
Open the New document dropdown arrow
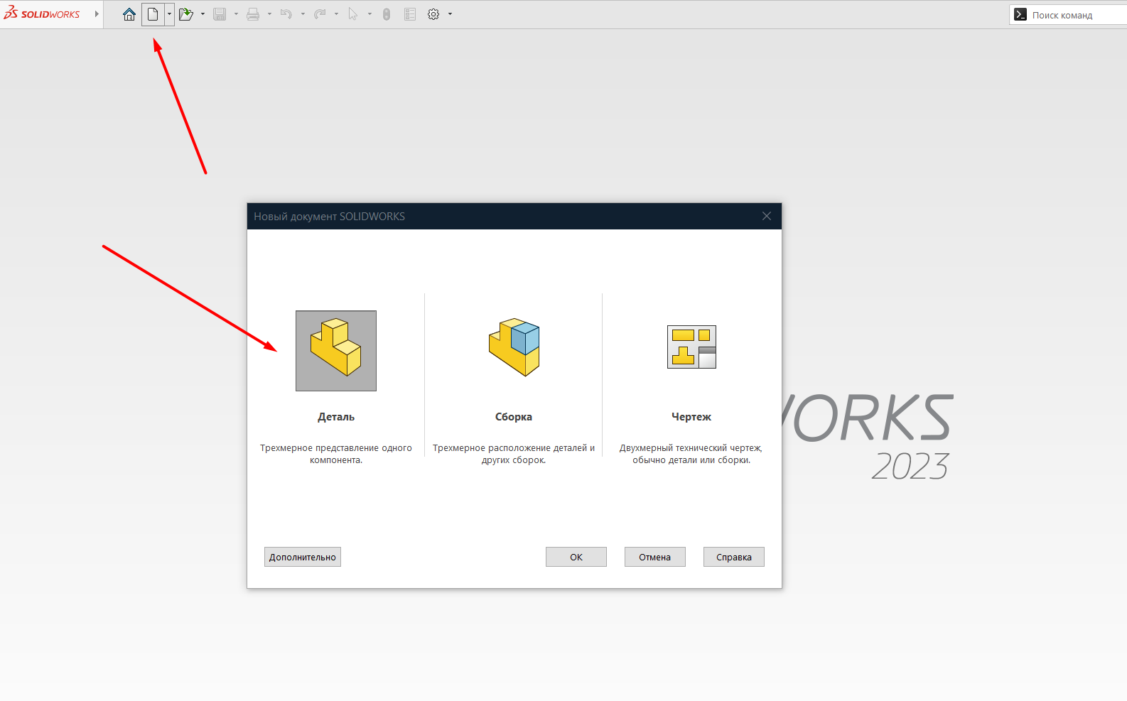click(x=169, y=14)
